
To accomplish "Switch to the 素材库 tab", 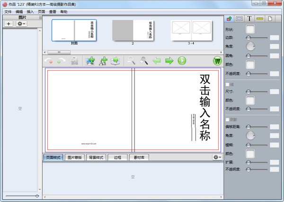I will pos(139,158).
